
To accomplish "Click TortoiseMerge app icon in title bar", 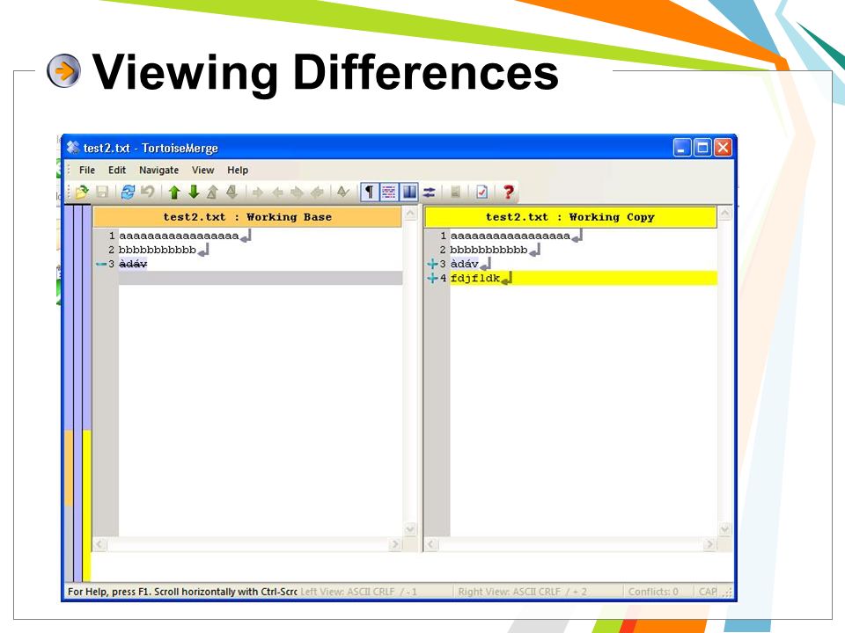I will click(73, 147).
